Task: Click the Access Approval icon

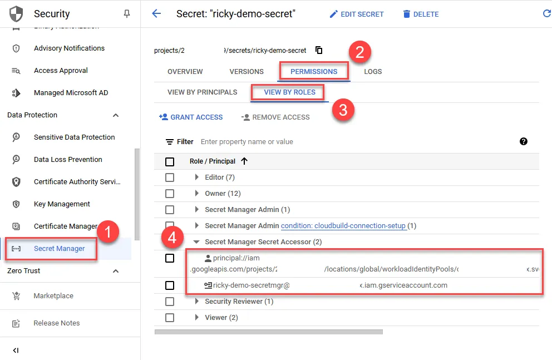Action: point(16,71)
